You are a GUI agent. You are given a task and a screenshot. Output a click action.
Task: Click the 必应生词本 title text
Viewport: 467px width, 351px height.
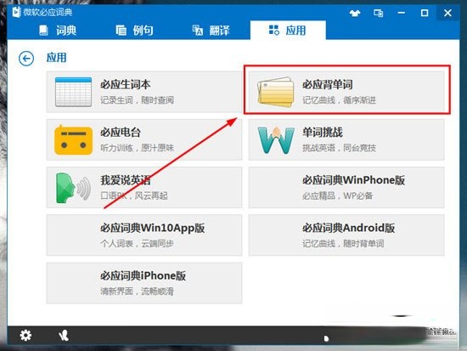(125, 84)
